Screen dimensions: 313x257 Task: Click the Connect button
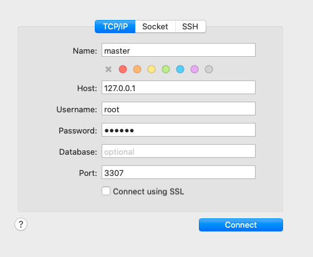[241, 225]
